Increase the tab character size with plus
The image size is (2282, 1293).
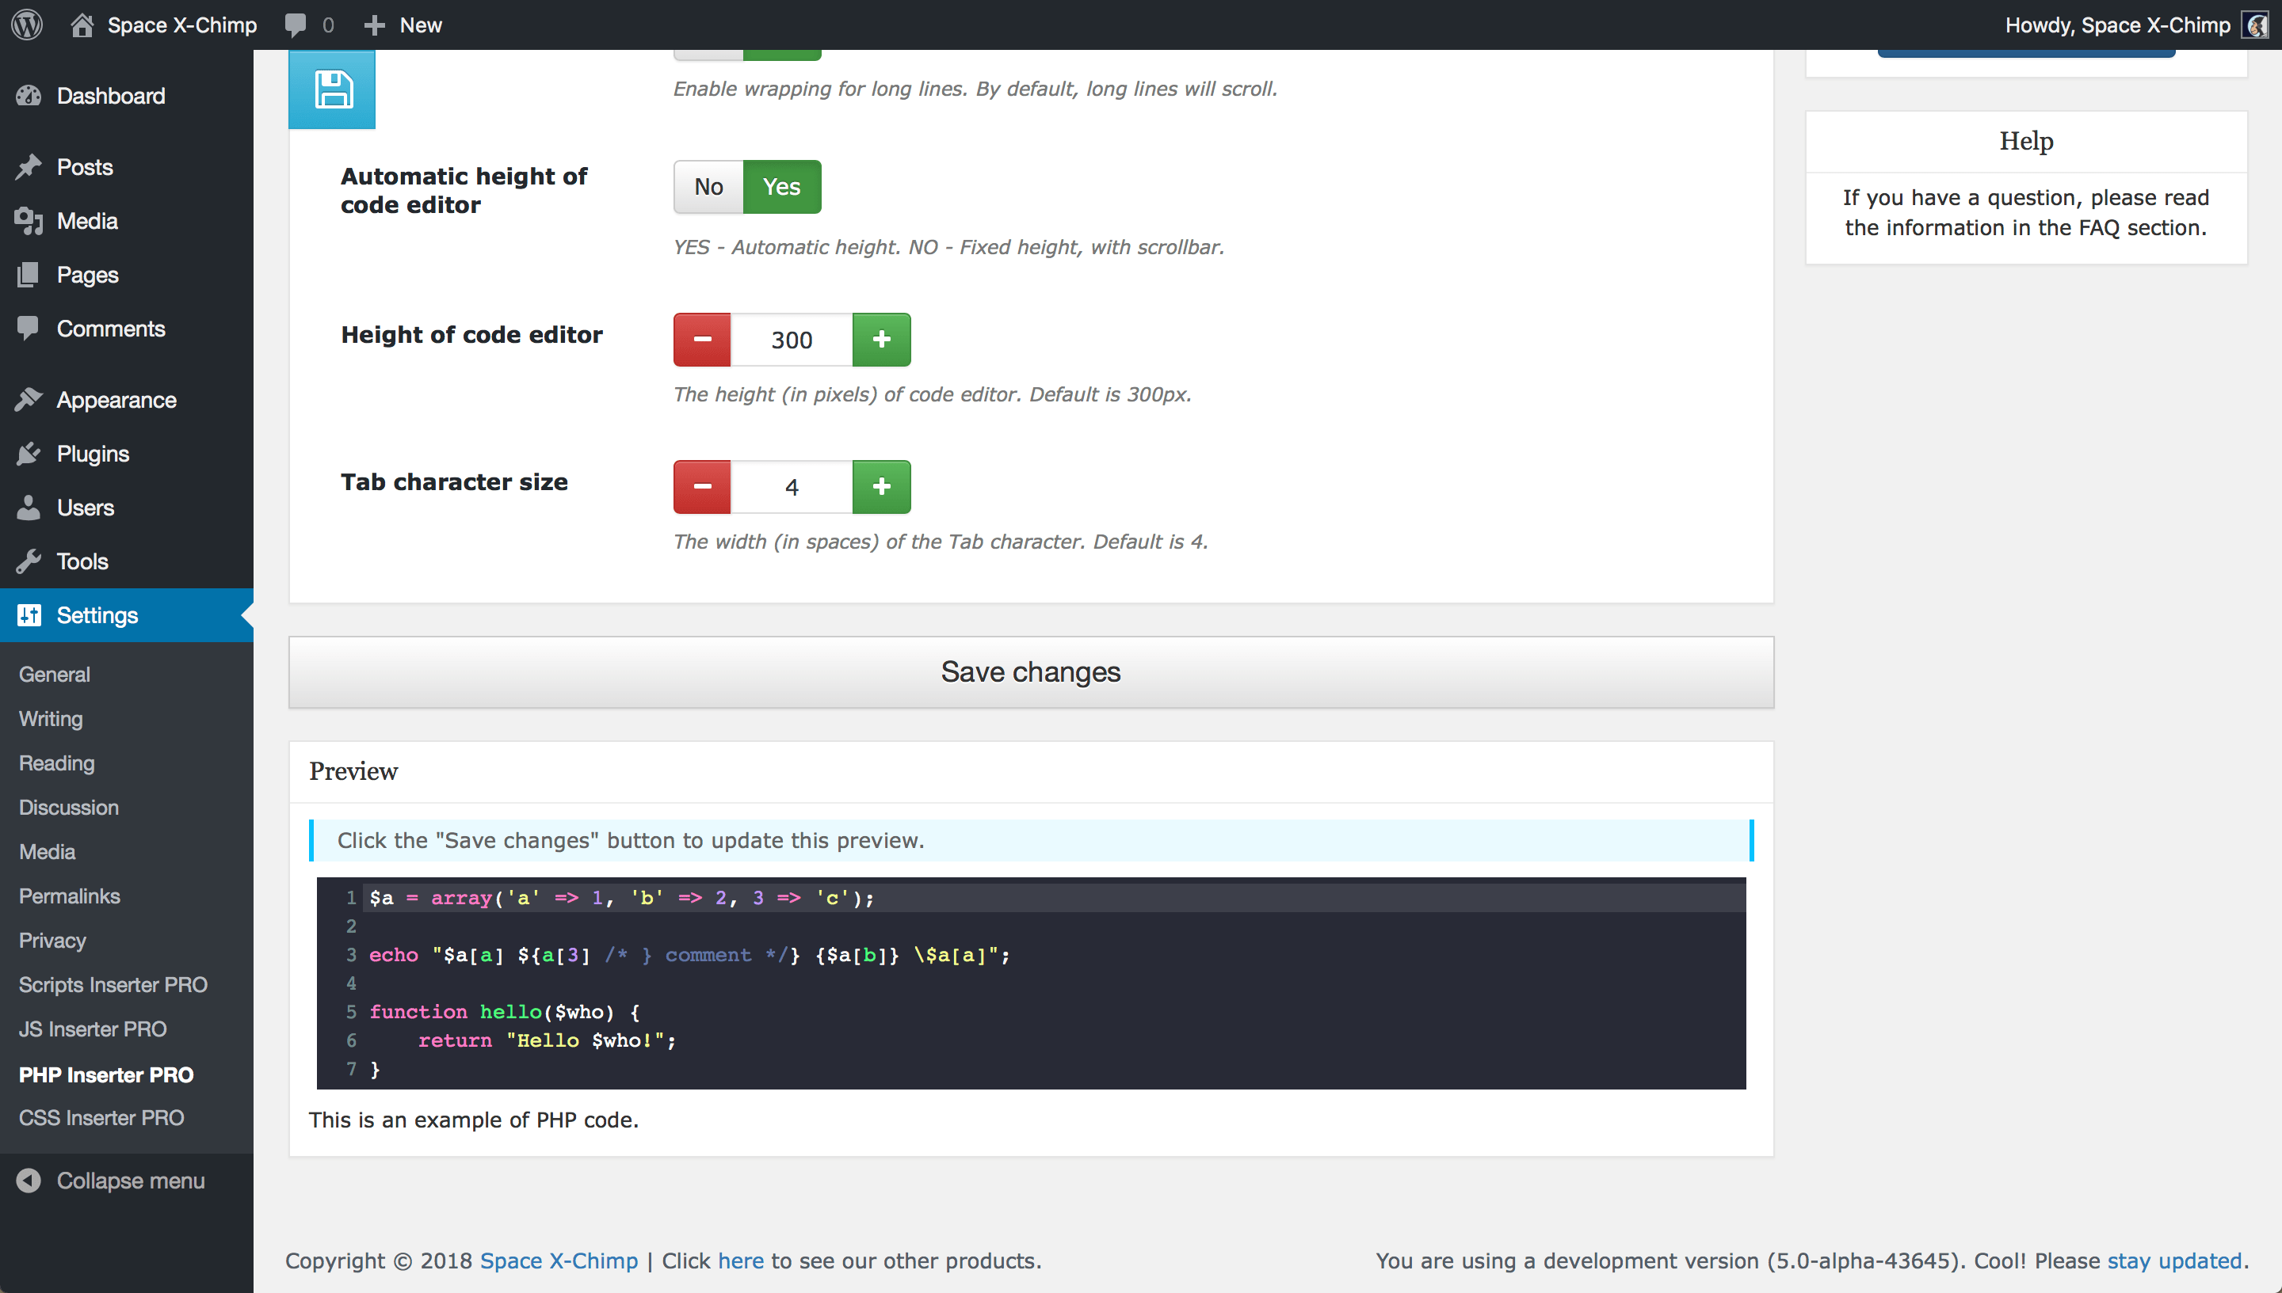click(882, 487)
